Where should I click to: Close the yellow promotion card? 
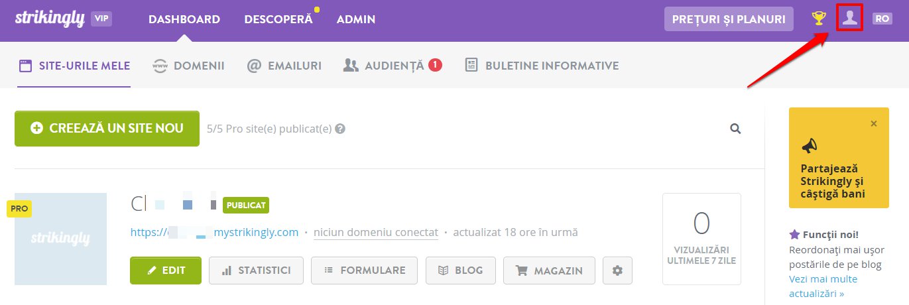pyautogui.click(x=874, y=123)
